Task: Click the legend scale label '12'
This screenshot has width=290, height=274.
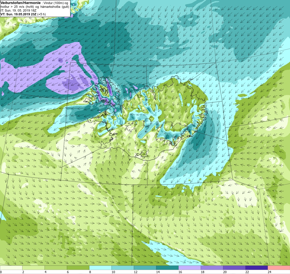Action: pos(135,272)
